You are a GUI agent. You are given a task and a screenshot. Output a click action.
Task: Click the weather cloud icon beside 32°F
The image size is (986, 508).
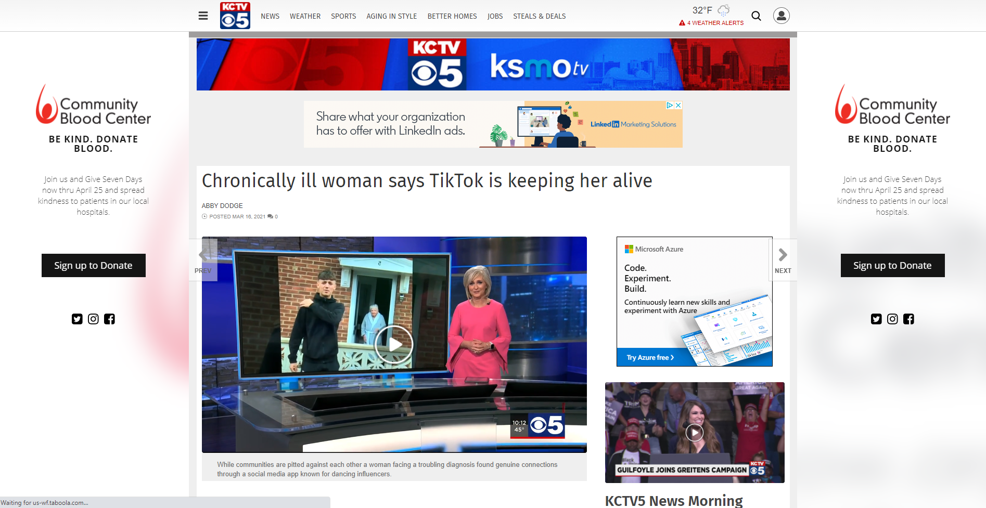coord(724,10)
